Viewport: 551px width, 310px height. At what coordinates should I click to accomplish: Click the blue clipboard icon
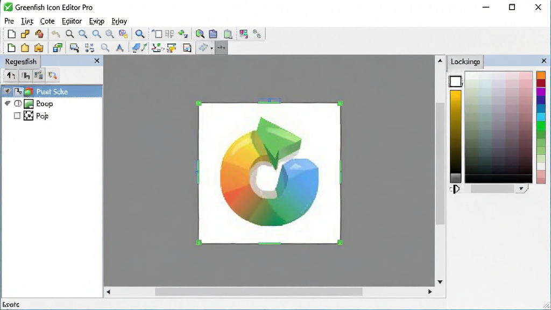click(213, 34)
